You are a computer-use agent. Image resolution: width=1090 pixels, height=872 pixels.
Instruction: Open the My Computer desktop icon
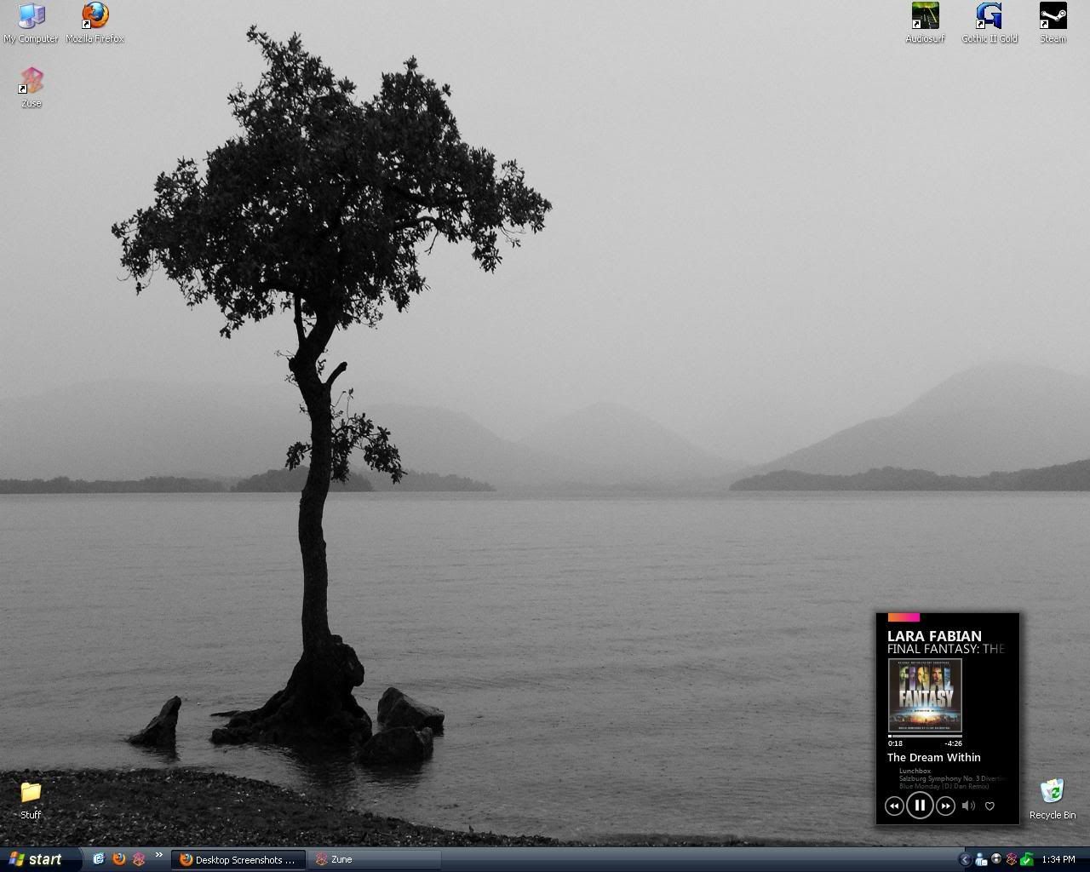click(x=32, y=22)
